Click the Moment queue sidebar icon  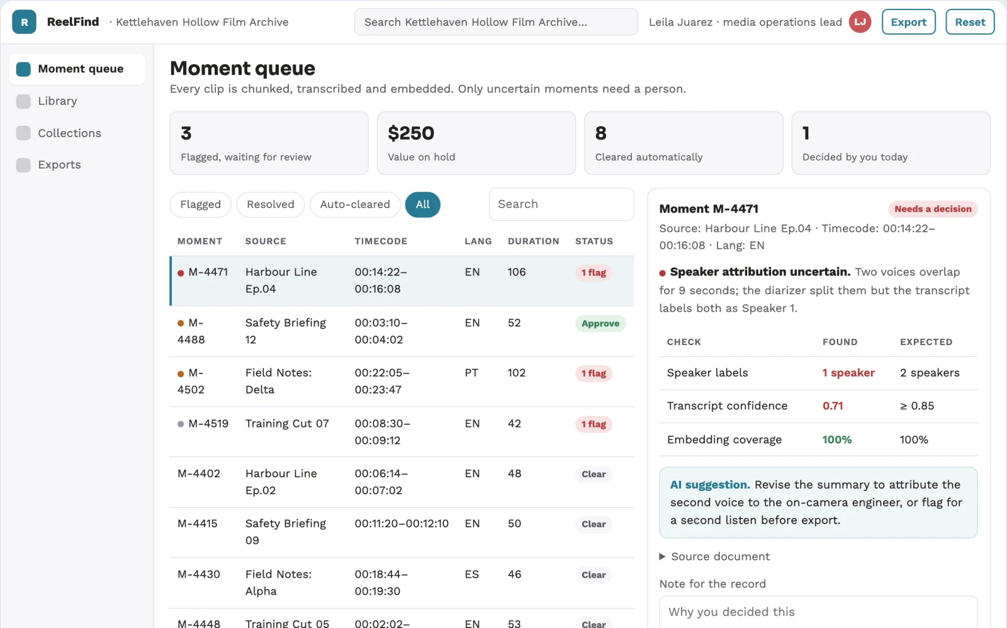click(23, 69)
